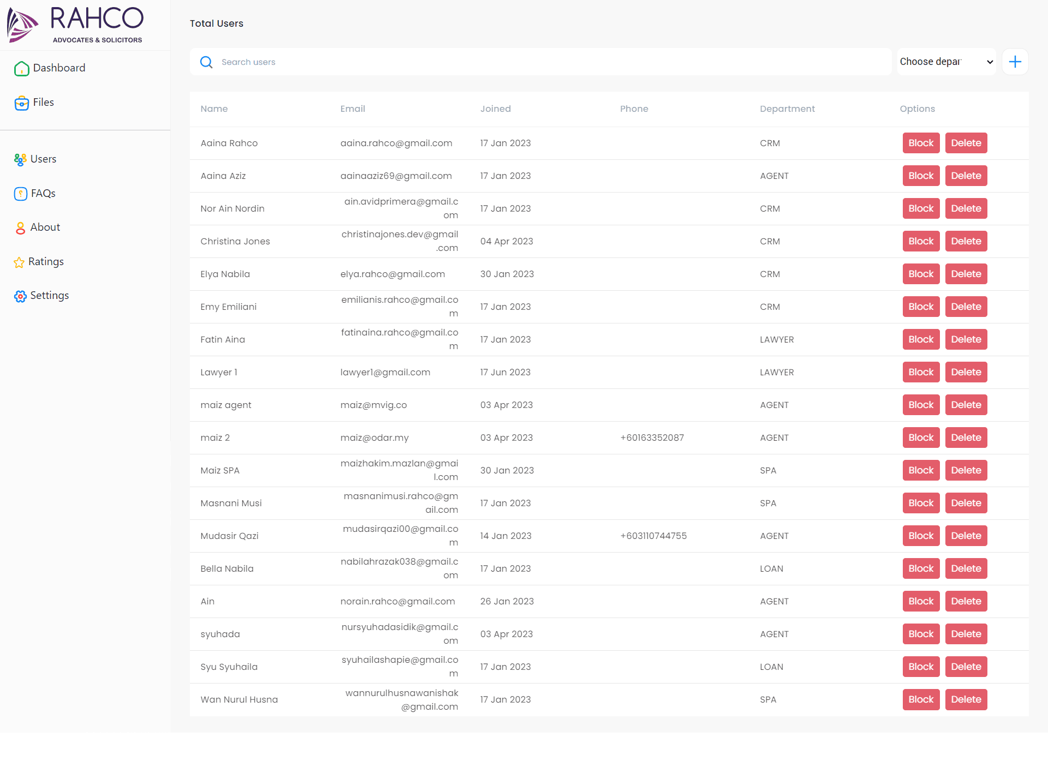The height and width of the screenshot is (773, 1048).
Task: Delete user maiz 2
Action: [x=966, y=438]
